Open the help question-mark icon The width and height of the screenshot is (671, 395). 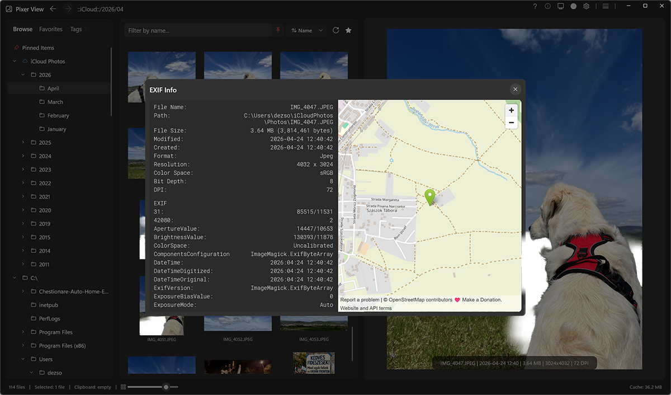tap(535, 6)
